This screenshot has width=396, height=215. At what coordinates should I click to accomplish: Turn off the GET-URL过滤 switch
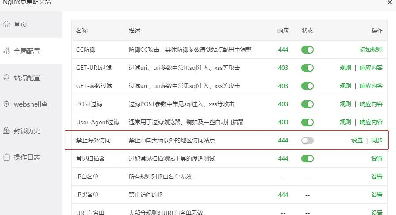307,68
